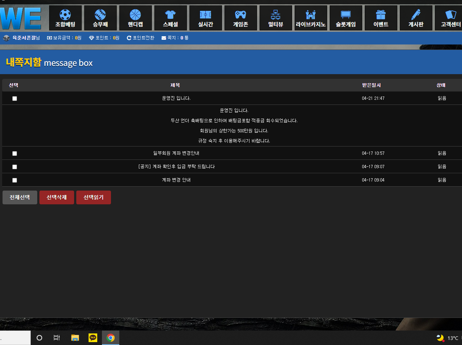Viewport: 462px width, 345px height.
Task: Check the box for 계좌 변경 안내 message
Action: pos(14,180)
